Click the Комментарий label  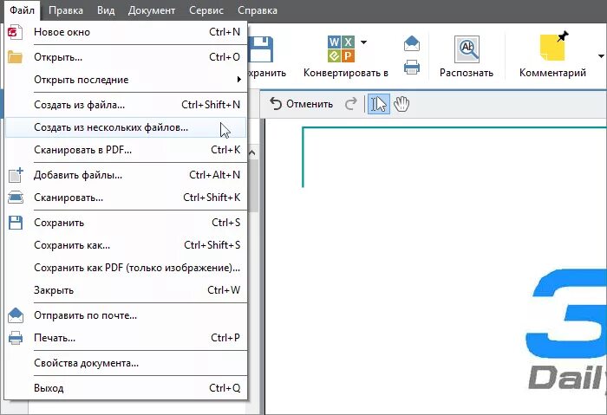coord(552,73)
